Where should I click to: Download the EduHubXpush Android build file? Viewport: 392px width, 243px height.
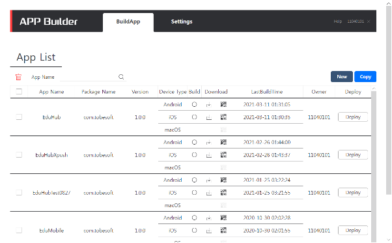[209, 142]
